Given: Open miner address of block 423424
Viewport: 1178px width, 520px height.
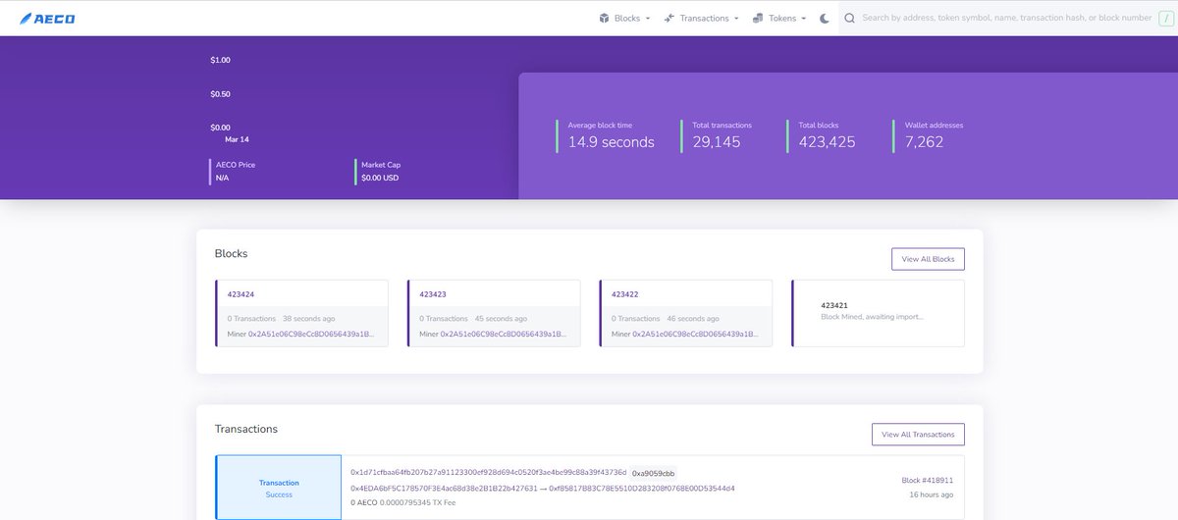Looking at the screenshot, I should tap(311, 334).
